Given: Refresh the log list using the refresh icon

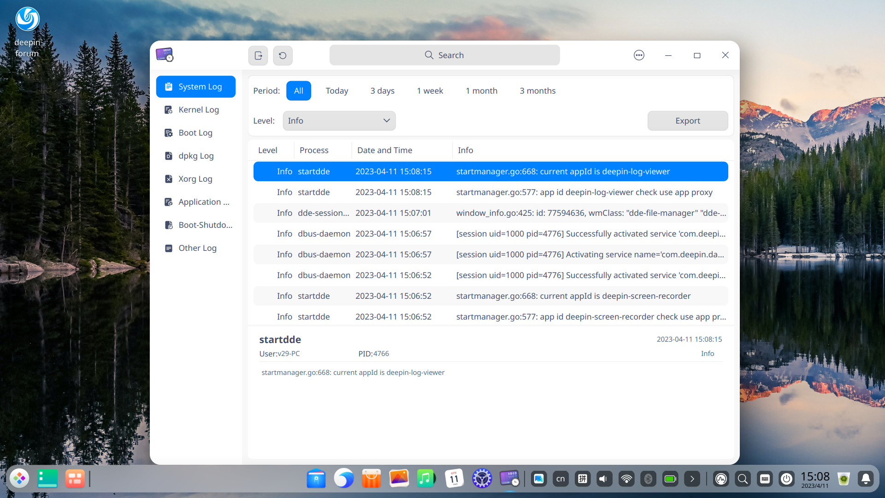Looking at the screenshot, I should [283, 55].
